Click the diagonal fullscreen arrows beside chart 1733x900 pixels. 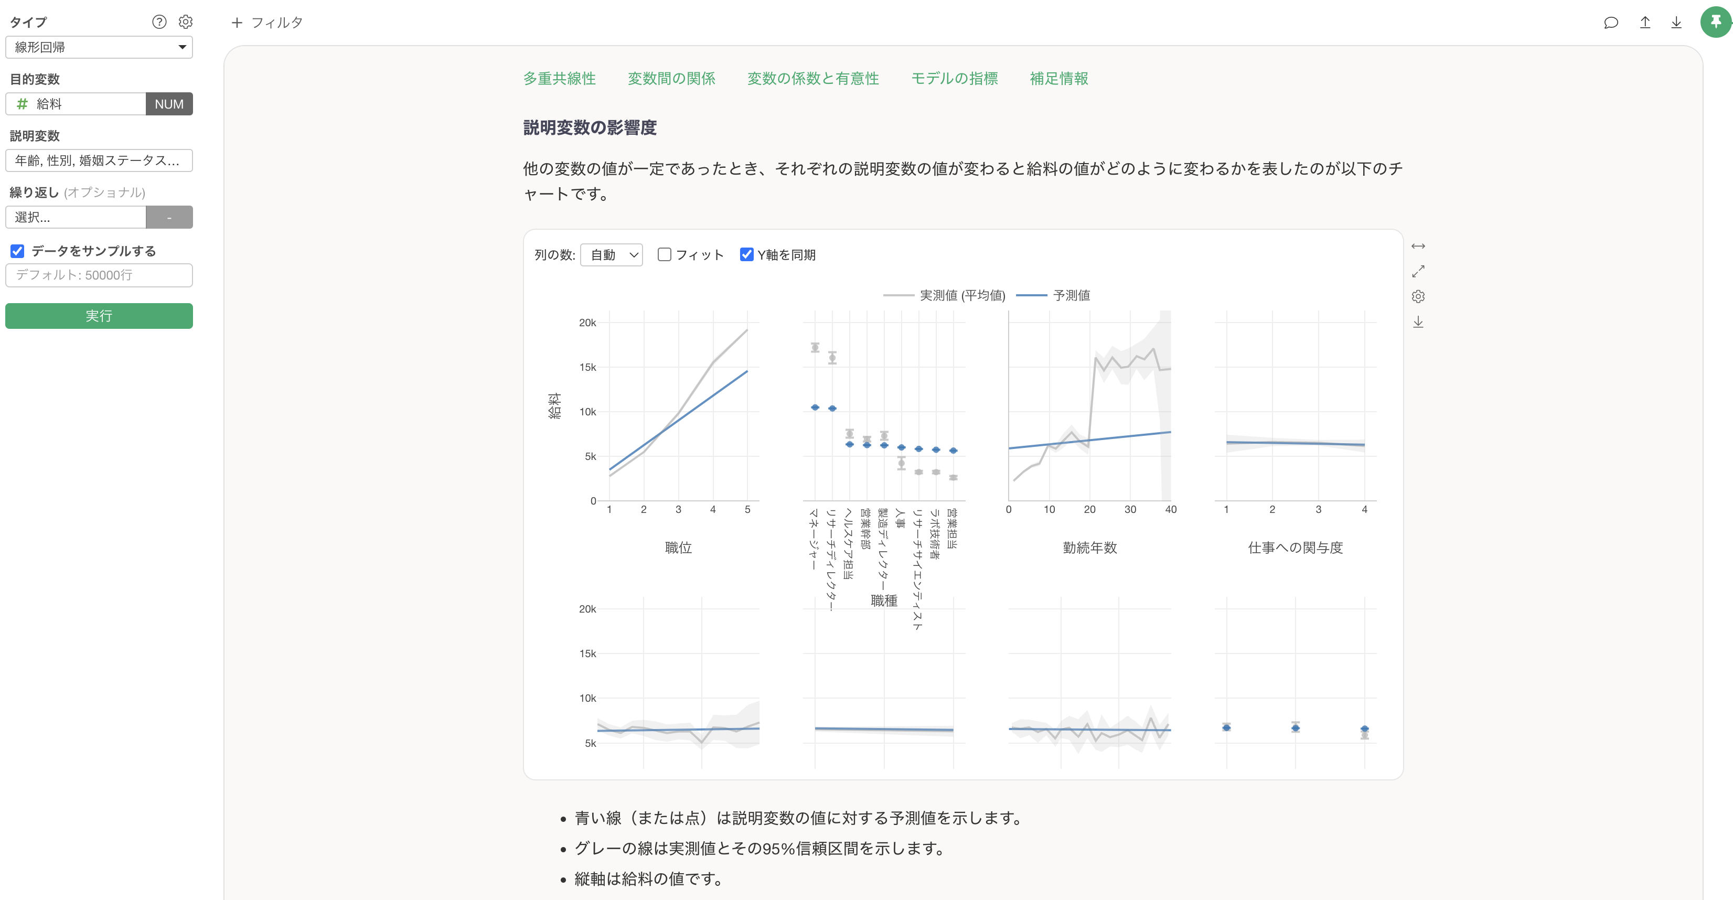point(1418,271)
